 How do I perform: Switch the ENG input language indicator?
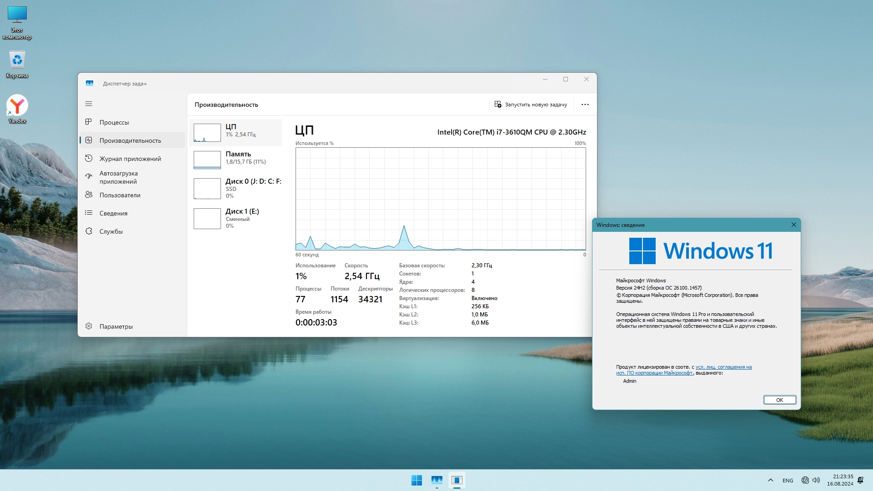coord(788,481)
